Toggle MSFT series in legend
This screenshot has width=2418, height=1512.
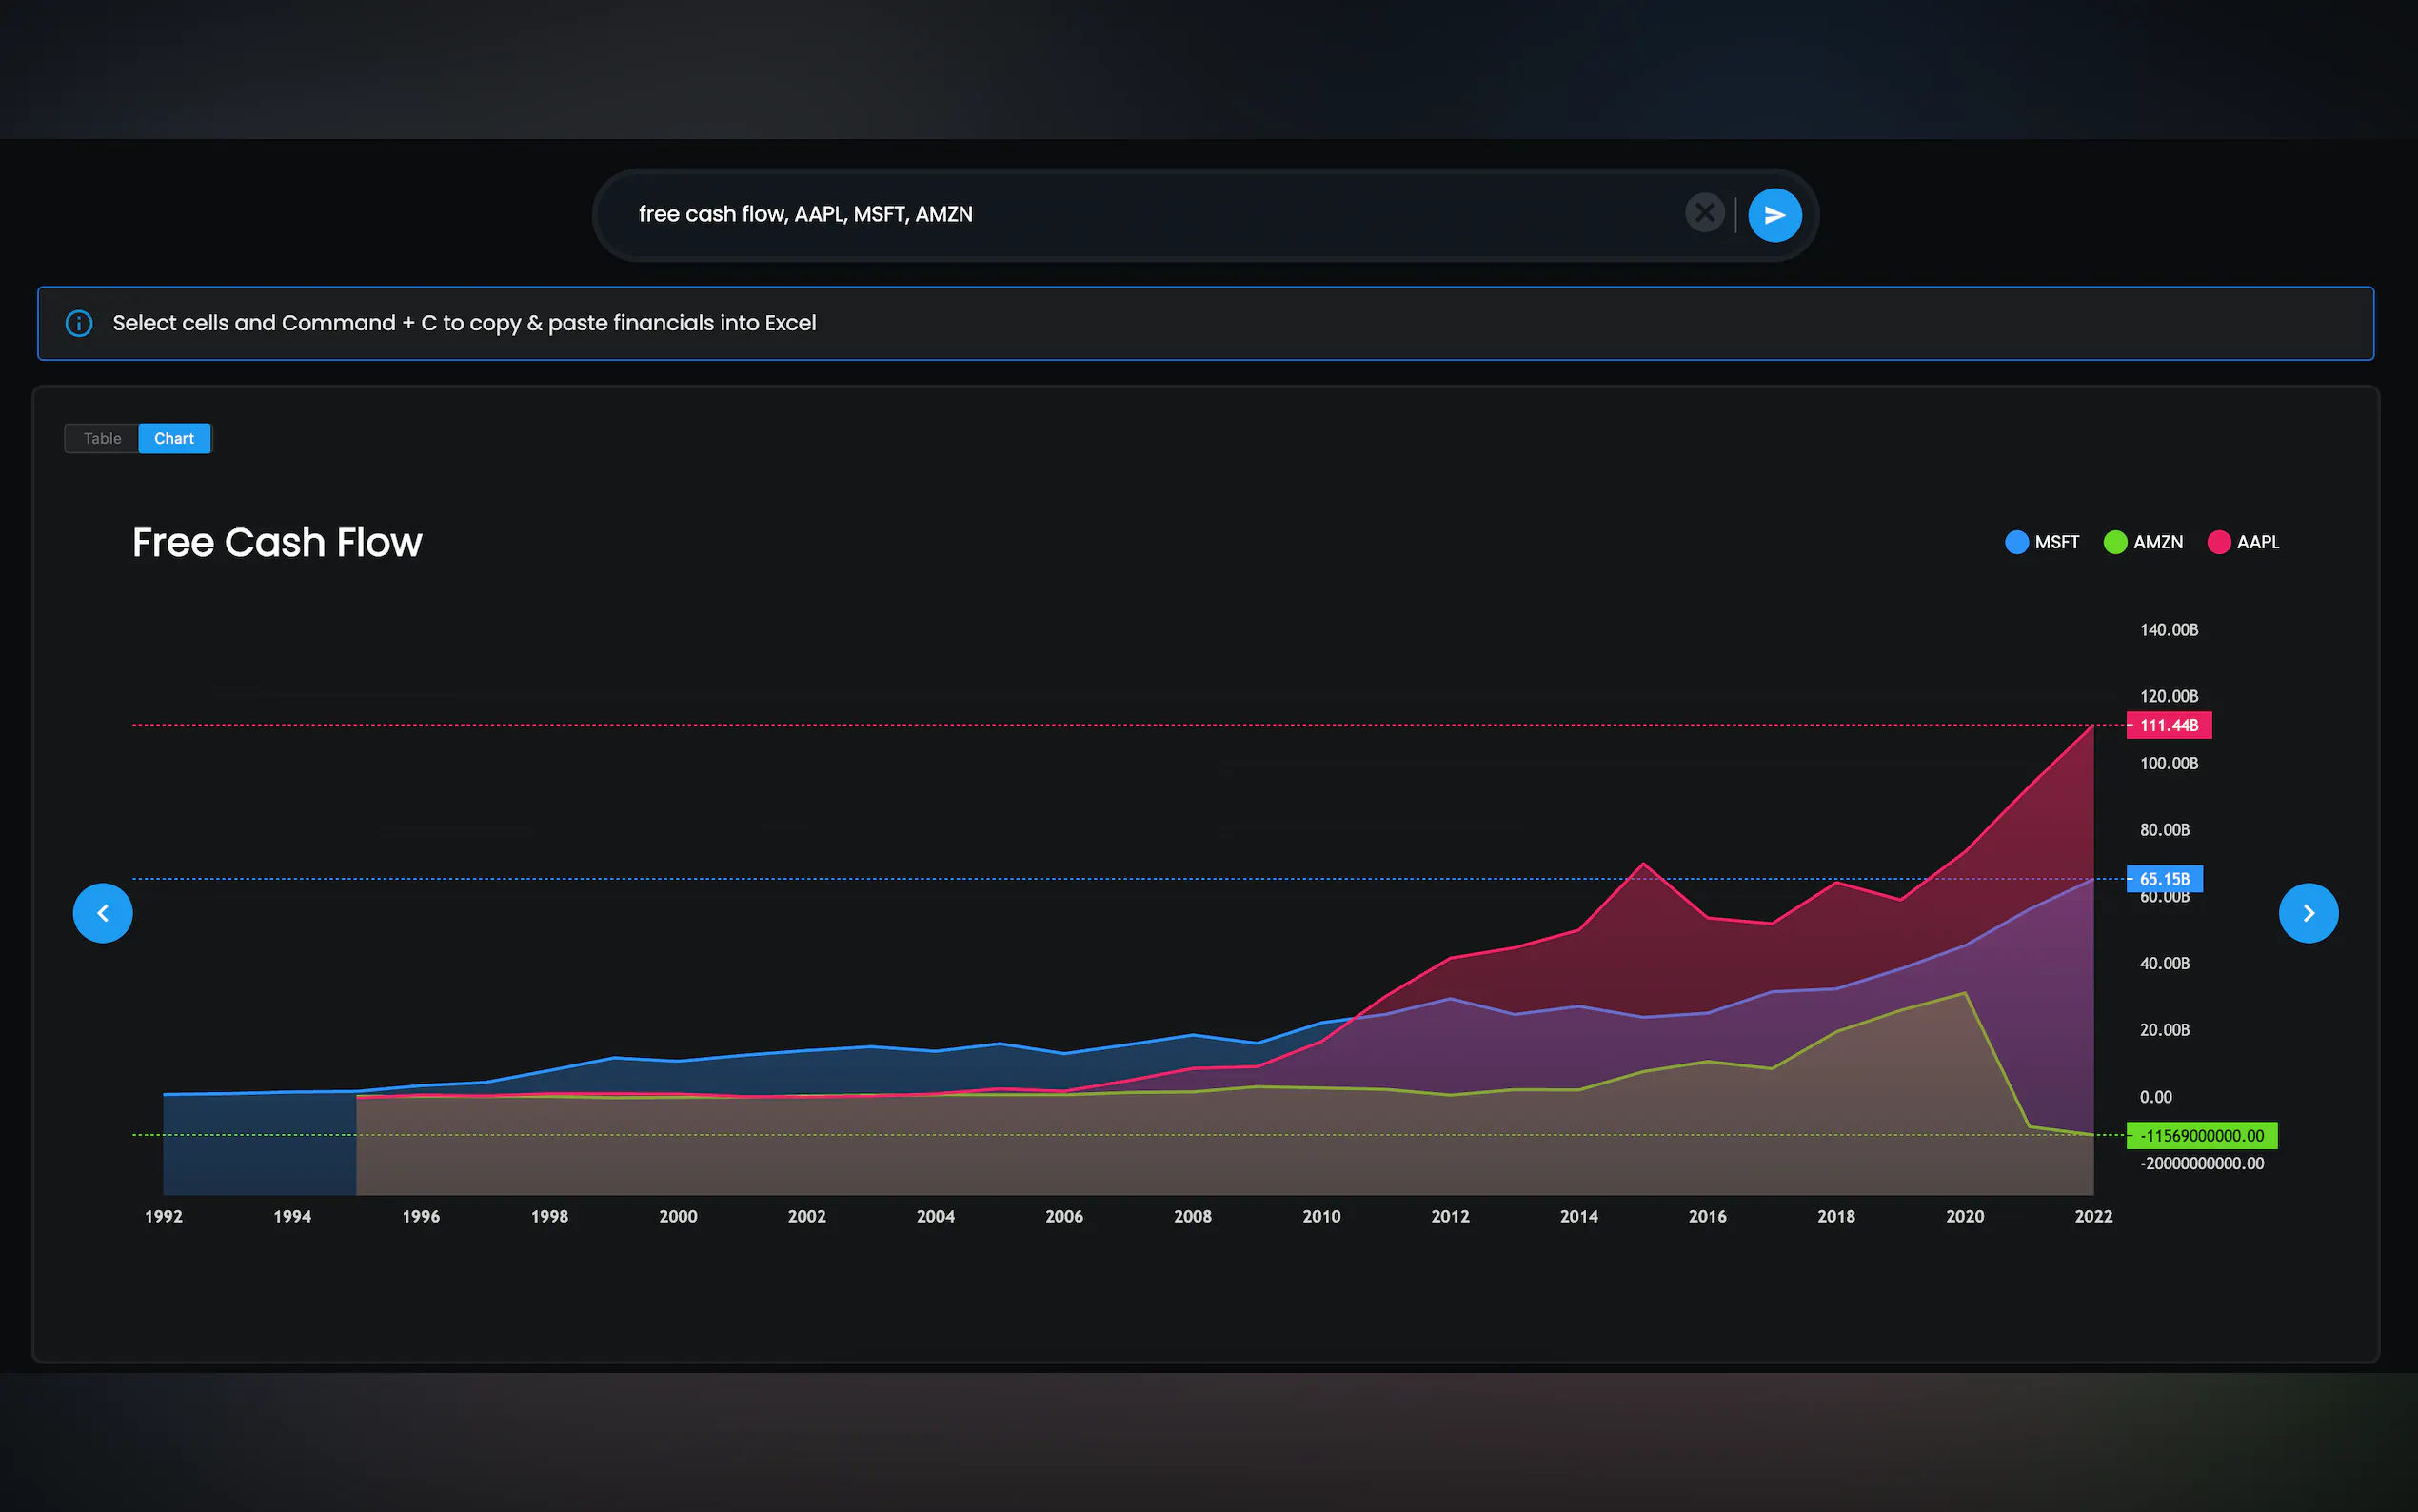point(2055,542)
